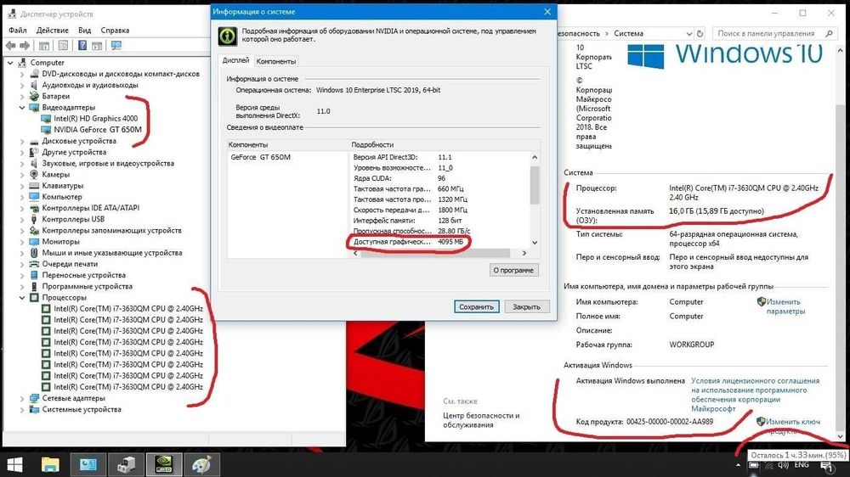Select the Системные устройства tree item
The image size is (850, 477).
[x=82, y=410]
